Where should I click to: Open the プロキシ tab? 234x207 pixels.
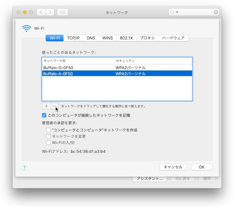click(147, 38)
